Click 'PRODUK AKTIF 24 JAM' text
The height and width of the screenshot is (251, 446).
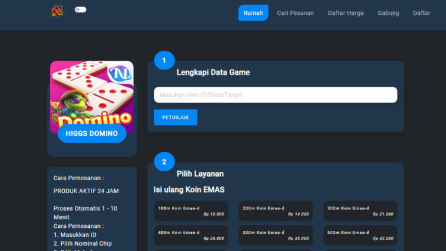click(x=86, y=191)
